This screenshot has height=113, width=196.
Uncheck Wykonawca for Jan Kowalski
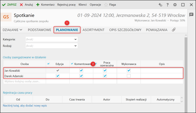coord(129,71)
